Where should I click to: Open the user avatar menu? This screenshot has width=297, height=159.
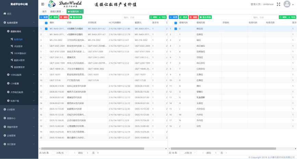pos(287,4)
